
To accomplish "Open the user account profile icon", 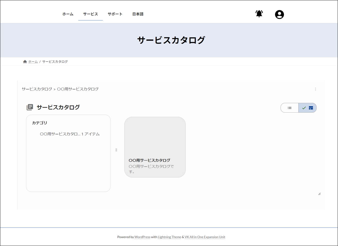I will pos(279,15).
